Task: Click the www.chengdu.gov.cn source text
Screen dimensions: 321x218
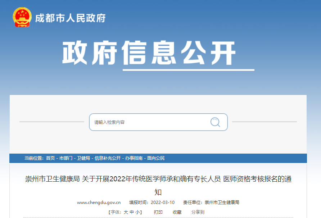Action: coord(99,203)
